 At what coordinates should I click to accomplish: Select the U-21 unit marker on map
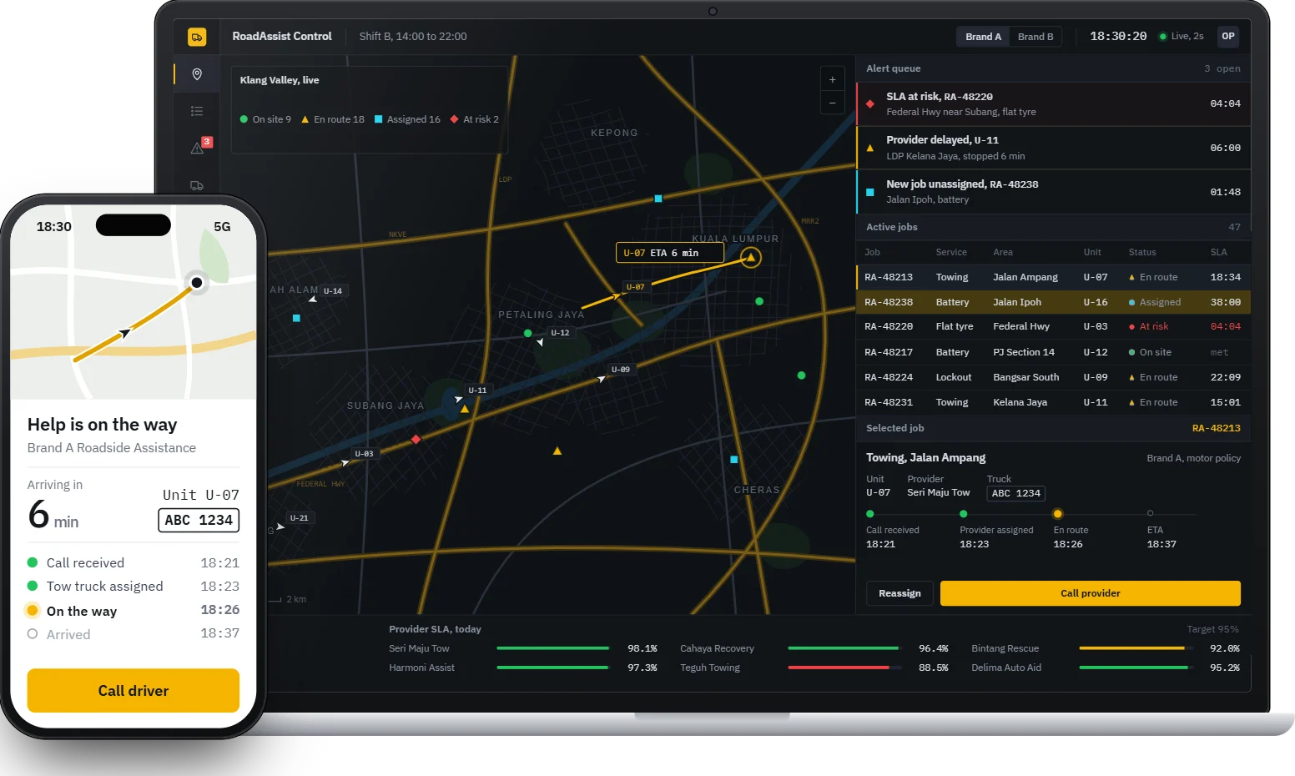point(299,518)
